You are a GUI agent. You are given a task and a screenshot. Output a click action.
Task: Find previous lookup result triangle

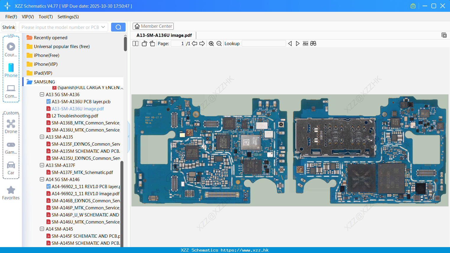pos(290,44)
